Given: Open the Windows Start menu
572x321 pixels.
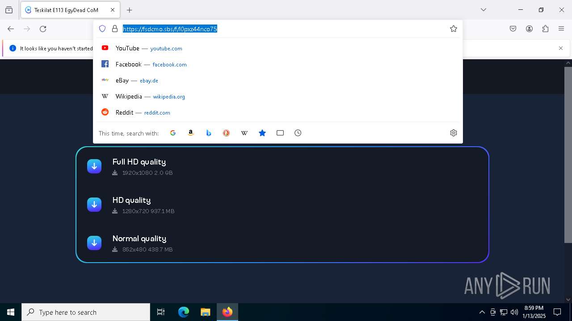Looking at the screenshot, I should pyautogui.click(x=11, y=312).
